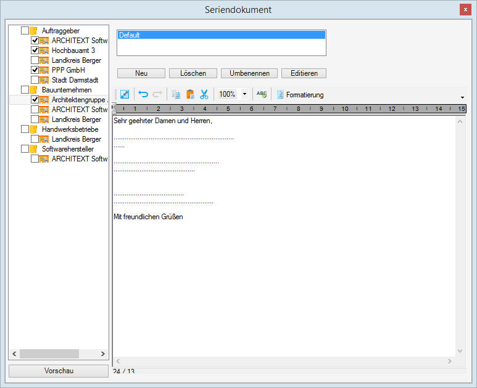Click the Editieren button

tap(304, 73)
